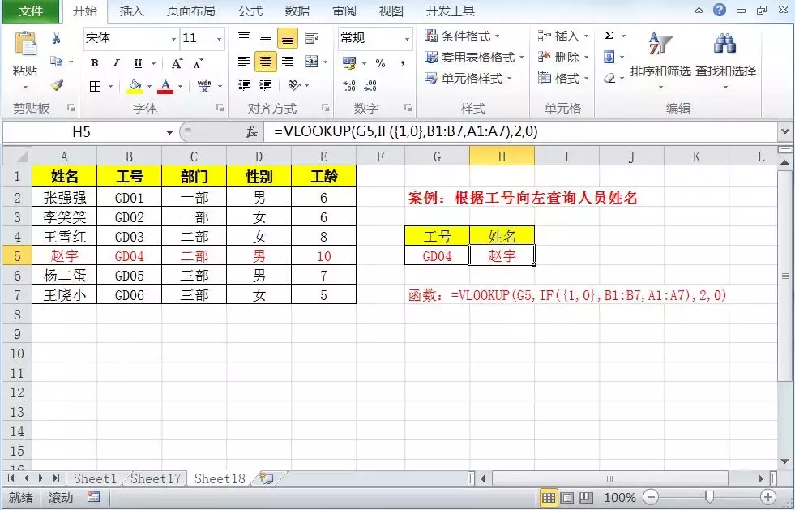
Task: Open 排序和筛选 button
Action: (660, 61)
